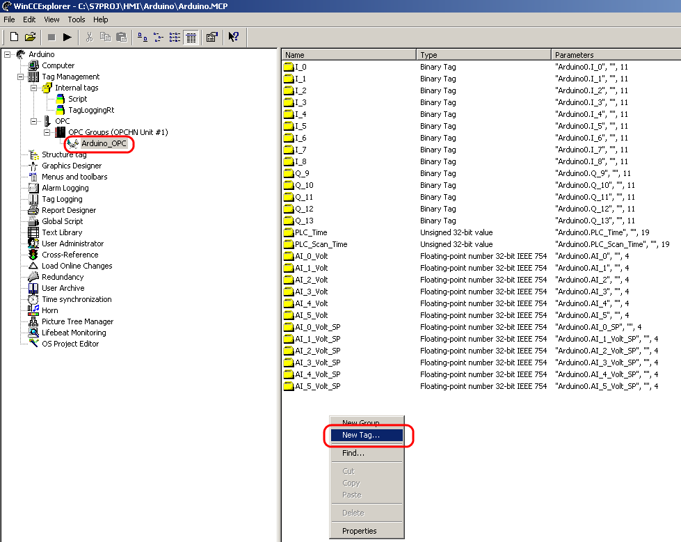Select Menus and toolbars item
The image size is (681, 542).
point(74,177)
